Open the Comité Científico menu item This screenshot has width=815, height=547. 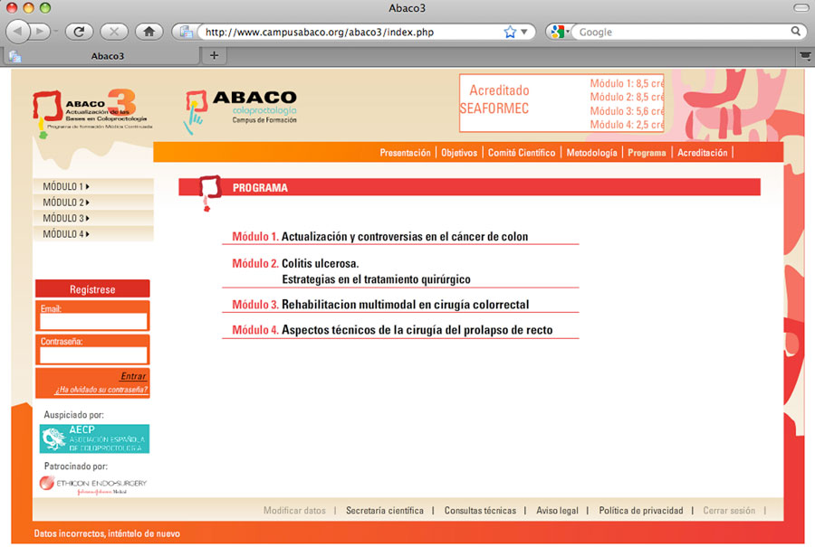[x=522, y=153]
